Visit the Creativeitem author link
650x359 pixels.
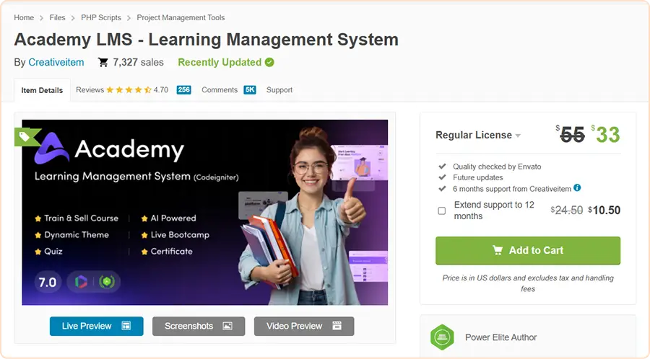point(56,63)
